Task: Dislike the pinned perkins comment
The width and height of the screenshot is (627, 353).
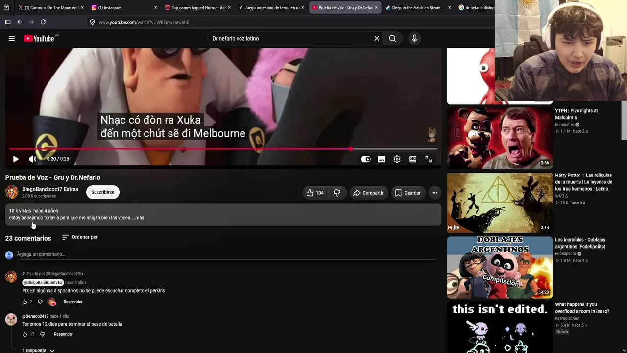Action: point(41,302)
